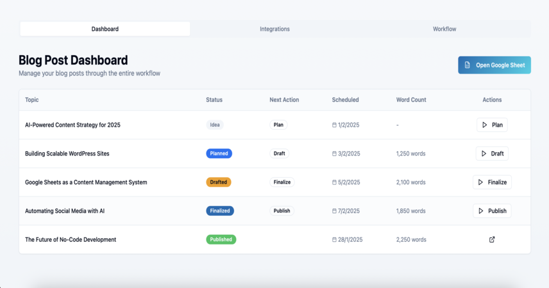Publish the Automating Social Media post
Image resolution: width=549 pixels, height=288 pixels.
(x=492, y=211)
